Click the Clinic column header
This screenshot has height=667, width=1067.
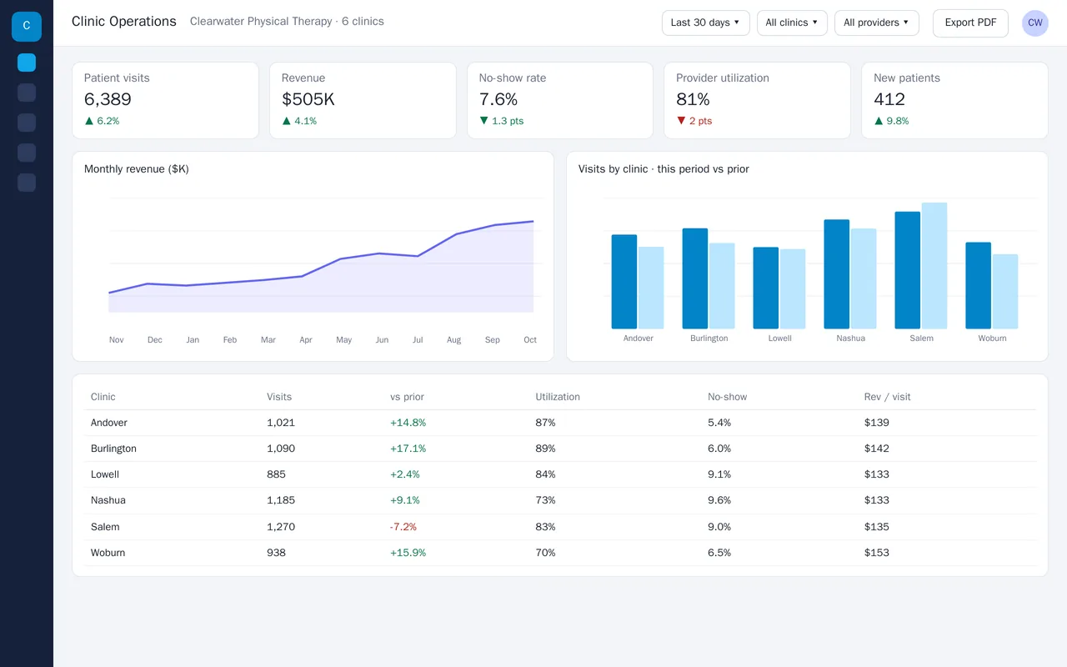(103, 397)
